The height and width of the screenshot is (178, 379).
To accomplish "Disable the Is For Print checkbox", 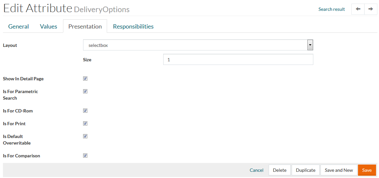I will [x=85, y=124].
